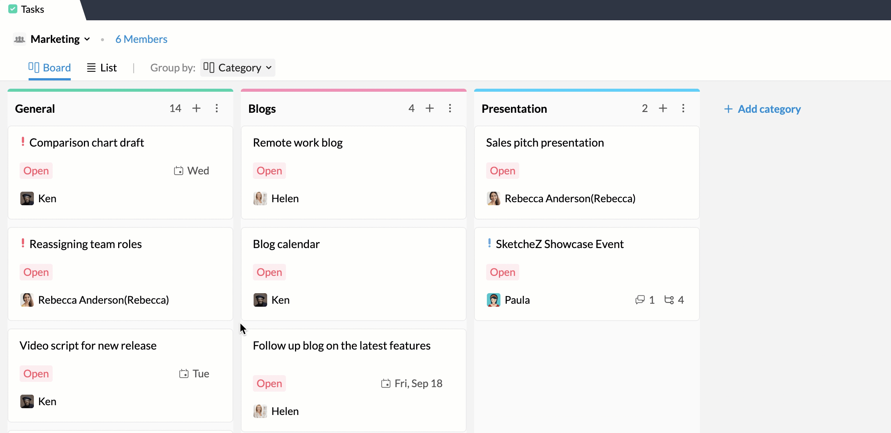The width and height of the screenshot is (891, 433).
Task: Open the General column options menu
Action: coord(217,108)
